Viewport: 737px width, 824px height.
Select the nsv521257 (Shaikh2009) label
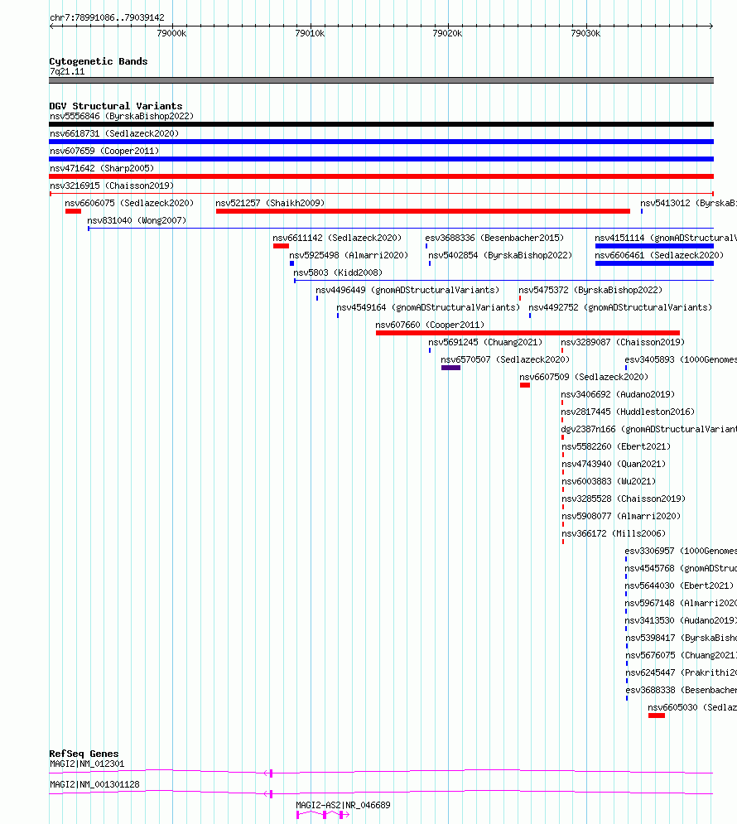click(270, 203)
